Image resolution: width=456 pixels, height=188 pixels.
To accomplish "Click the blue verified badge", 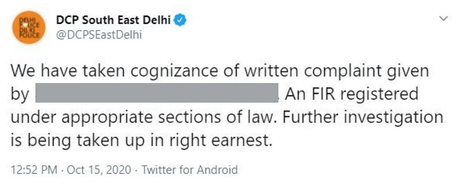I will click(180, 20).
